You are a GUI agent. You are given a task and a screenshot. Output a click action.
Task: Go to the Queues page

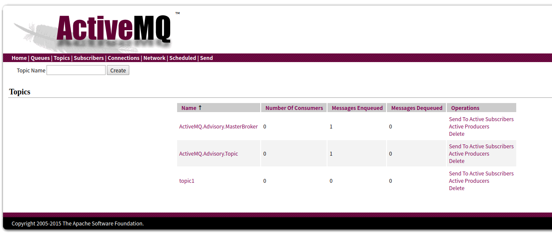click(x=40, y=58)
